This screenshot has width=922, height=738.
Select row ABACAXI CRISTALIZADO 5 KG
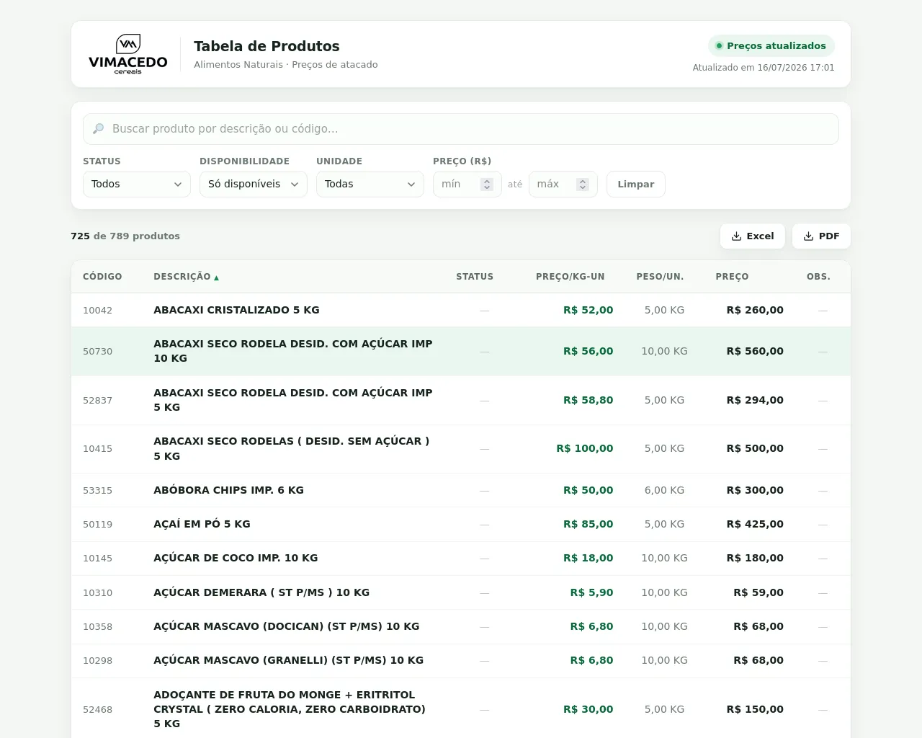point(461,311)
